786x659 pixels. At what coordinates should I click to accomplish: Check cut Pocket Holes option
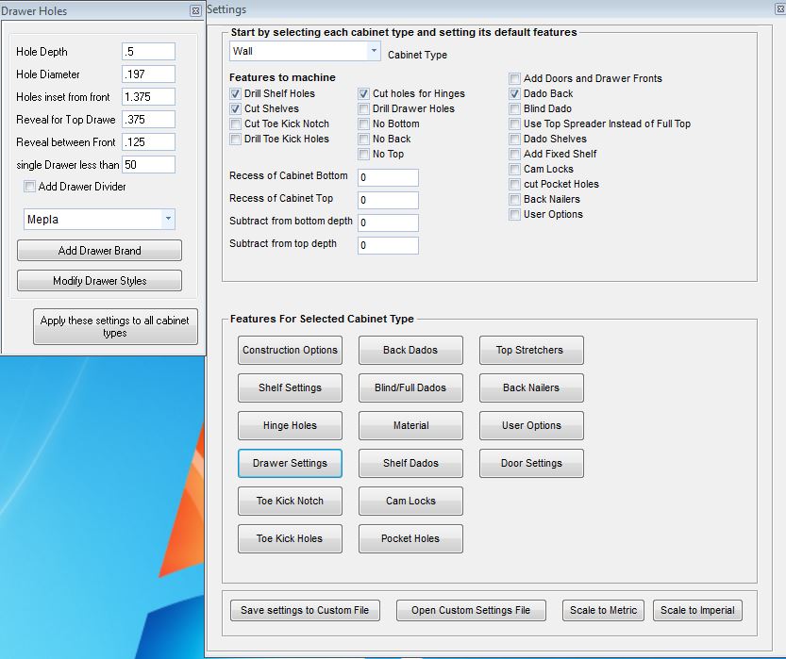[x=514, y=184]
